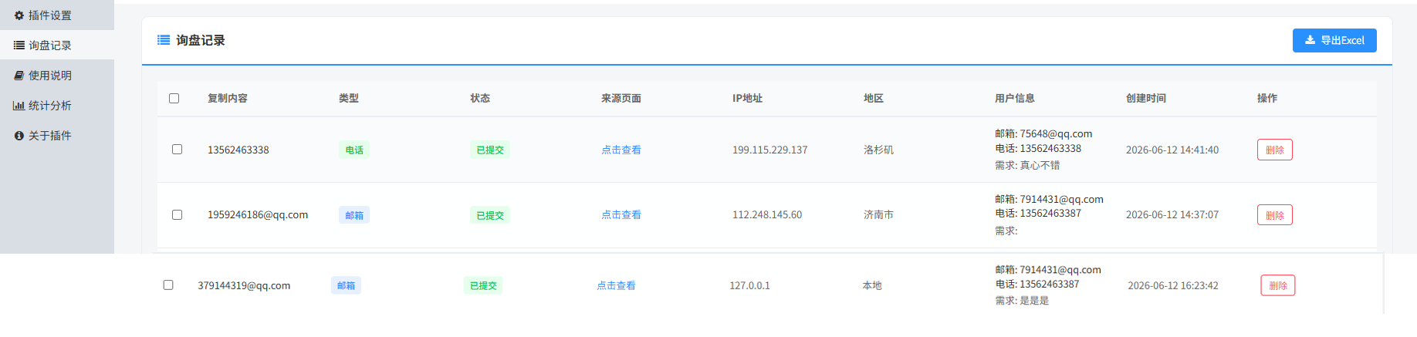The width and height of the screenshot is (1417, 337).
Task: Click the 操作 column header
Action: [x=1267, y=98]
